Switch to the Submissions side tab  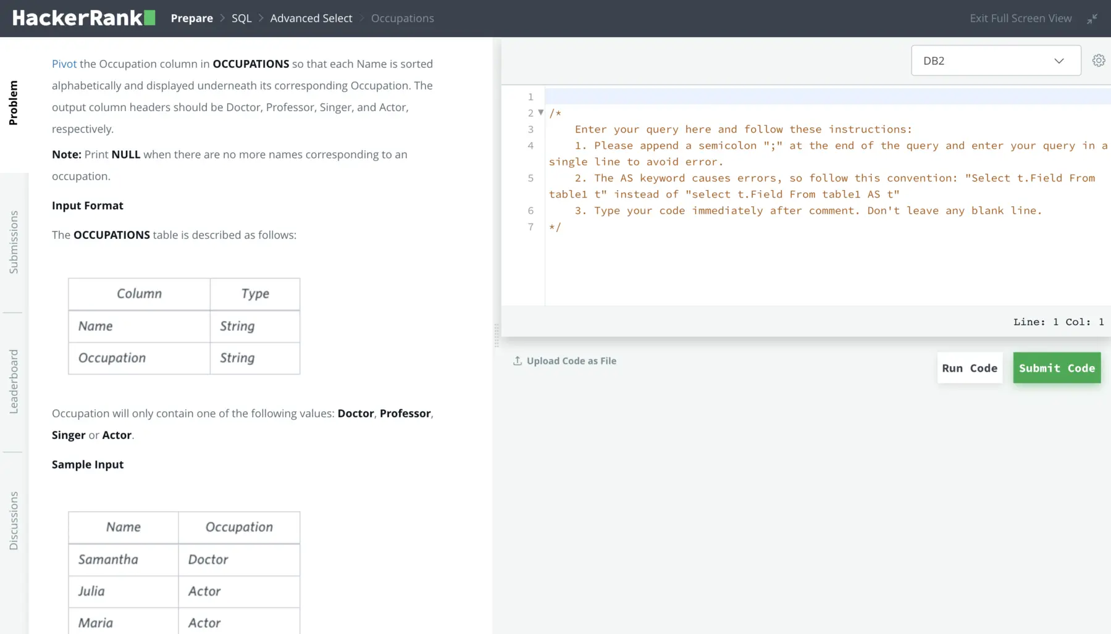(14, 242)
